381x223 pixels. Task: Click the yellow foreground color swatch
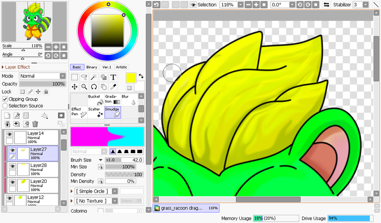click(131, 78)
